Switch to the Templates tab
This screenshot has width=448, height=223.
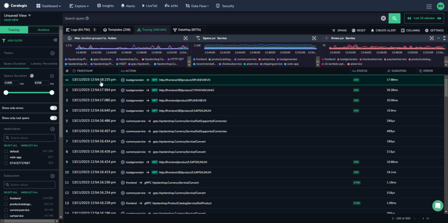click(x=117, y=30)
